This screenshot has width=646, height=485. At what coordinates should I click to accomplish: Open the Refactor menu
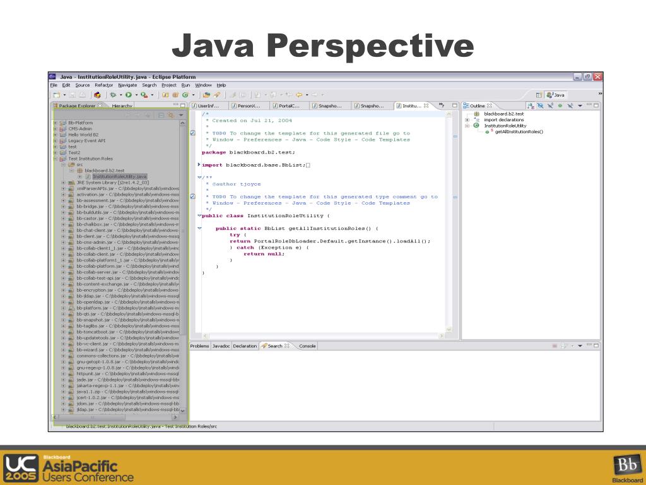pos(104,85)
